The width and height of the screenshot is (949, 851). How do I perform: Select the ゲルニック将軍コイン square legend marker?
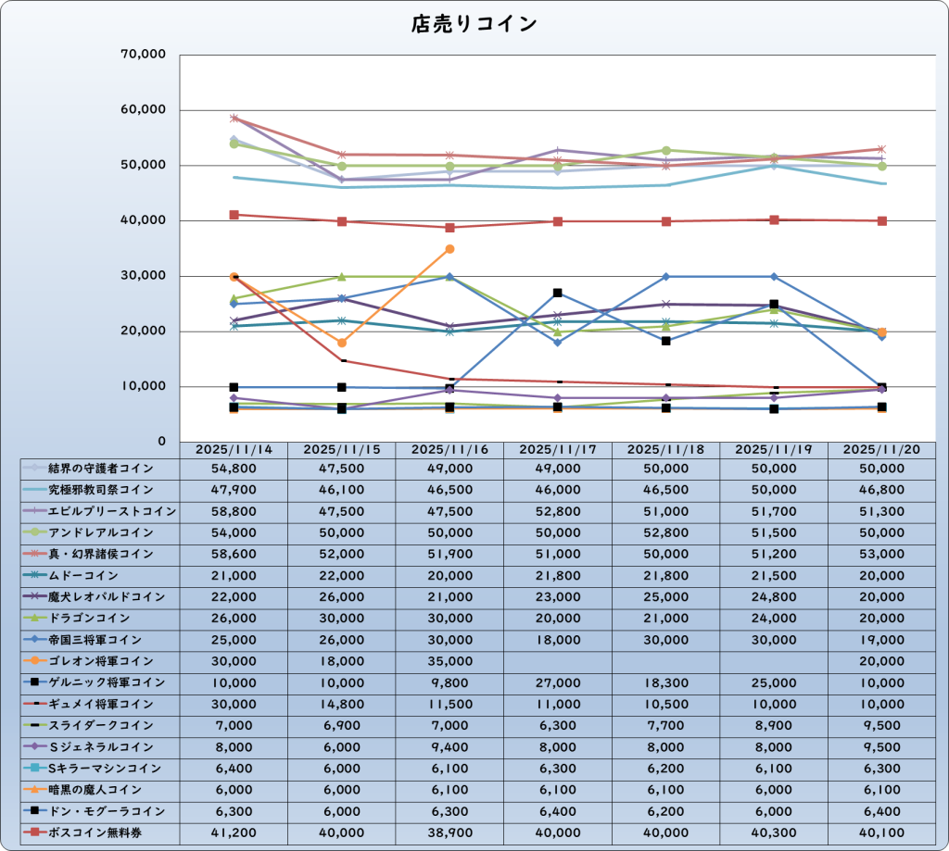(34, 682)
